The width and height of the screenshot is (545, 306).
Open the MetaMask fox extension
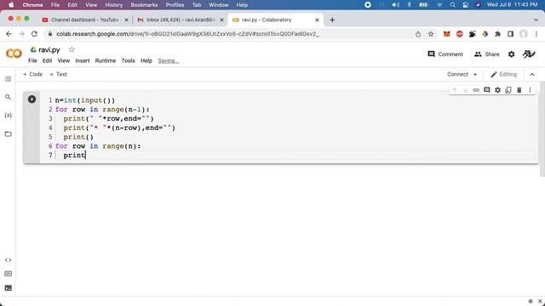pyautogui.click(x=446, y=34)
